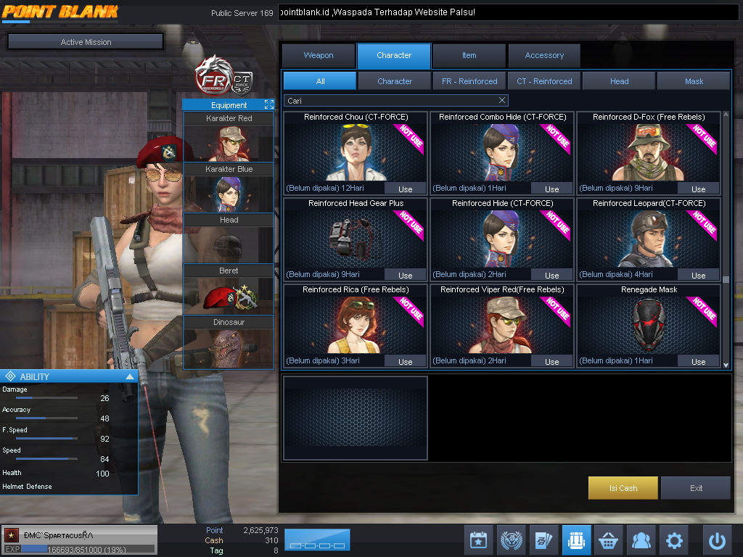Click the Cari search field

point(395,100)
